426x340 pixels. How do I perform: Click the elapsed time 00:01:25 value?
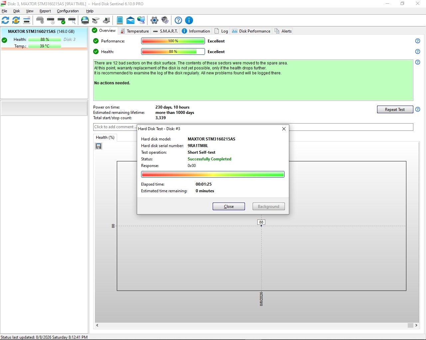(204, 184)
